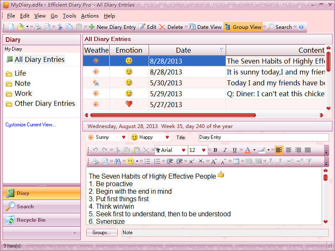This screenshot has width=335, height=251.
Task: Toggle bold formatting
Action: [x=215, y=150]
